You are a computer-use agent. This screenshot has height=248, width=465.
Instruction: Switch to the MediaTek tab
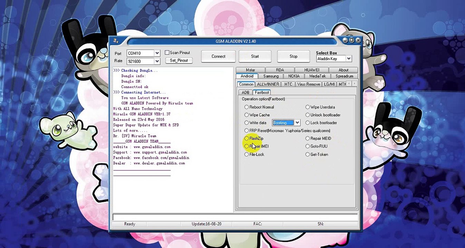pyautogui.click(x=318, y=76)
